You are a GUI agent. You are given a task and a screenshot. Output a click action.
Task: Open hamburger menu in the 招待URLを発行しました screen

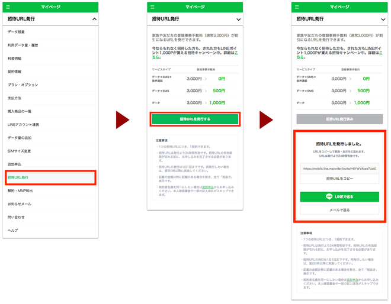(297, 7)
